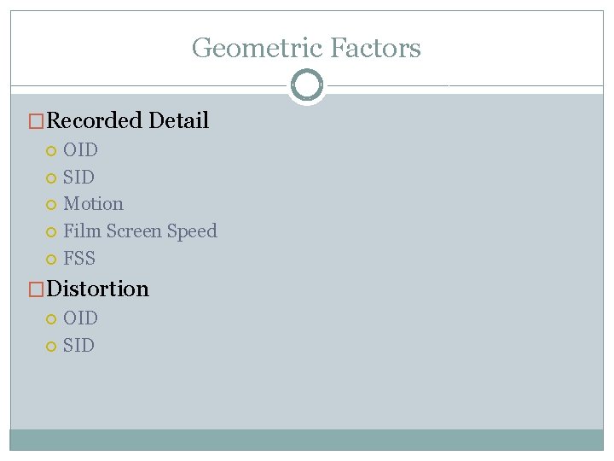Viewport: 614px width, 461px height.
Task: Click the Motion list item text
Action: [x=93, y=204]
